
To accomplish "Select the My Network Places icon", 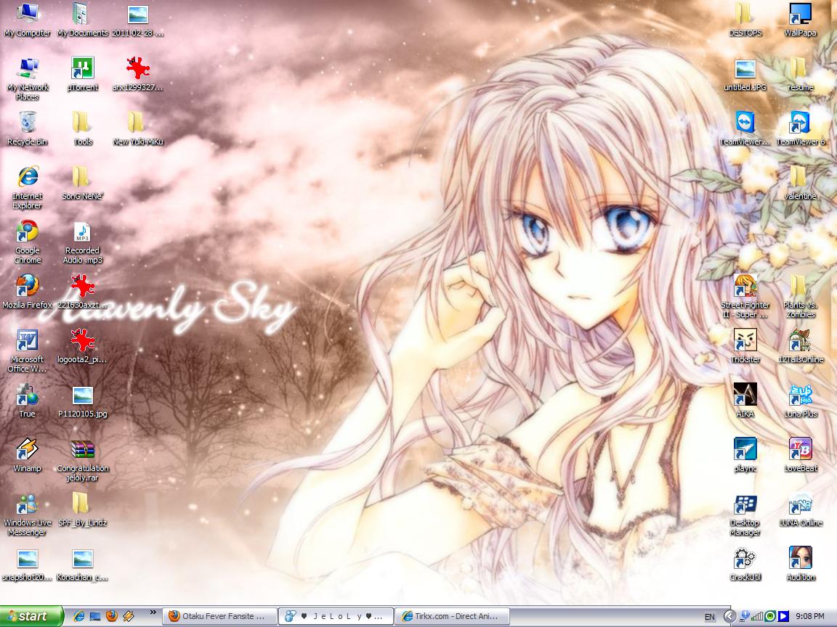I will (27, 79).
